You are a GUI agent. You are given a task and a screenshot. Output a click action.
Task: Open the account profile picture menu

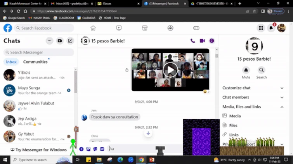(281, 28)
